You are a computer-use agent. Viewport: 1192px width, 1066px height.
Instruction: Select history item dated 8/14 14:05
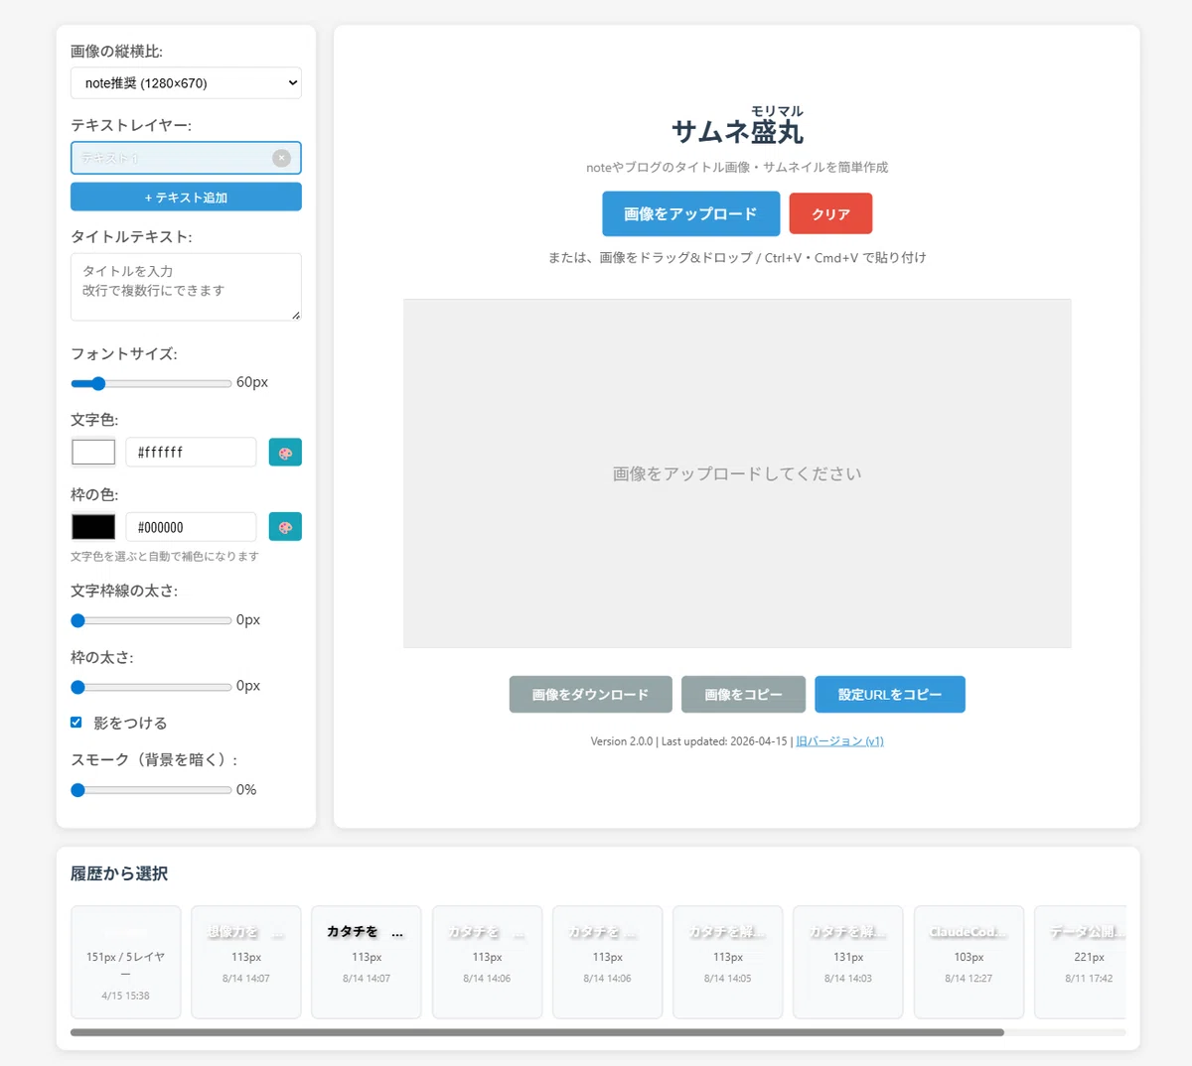point(728,962)
